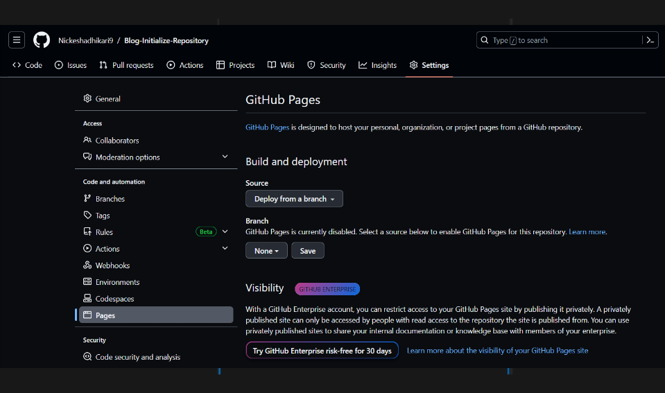Open the None branch dropdown
Image resolution: width=665 pixels, height=393 pixels.
coord(266,250)
